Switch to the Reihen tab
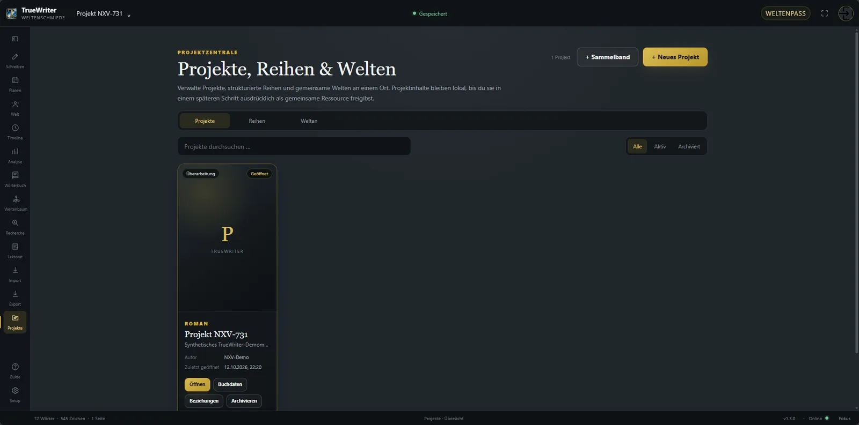The height and width of the screenshot is (425, 859). click(257, 121)
